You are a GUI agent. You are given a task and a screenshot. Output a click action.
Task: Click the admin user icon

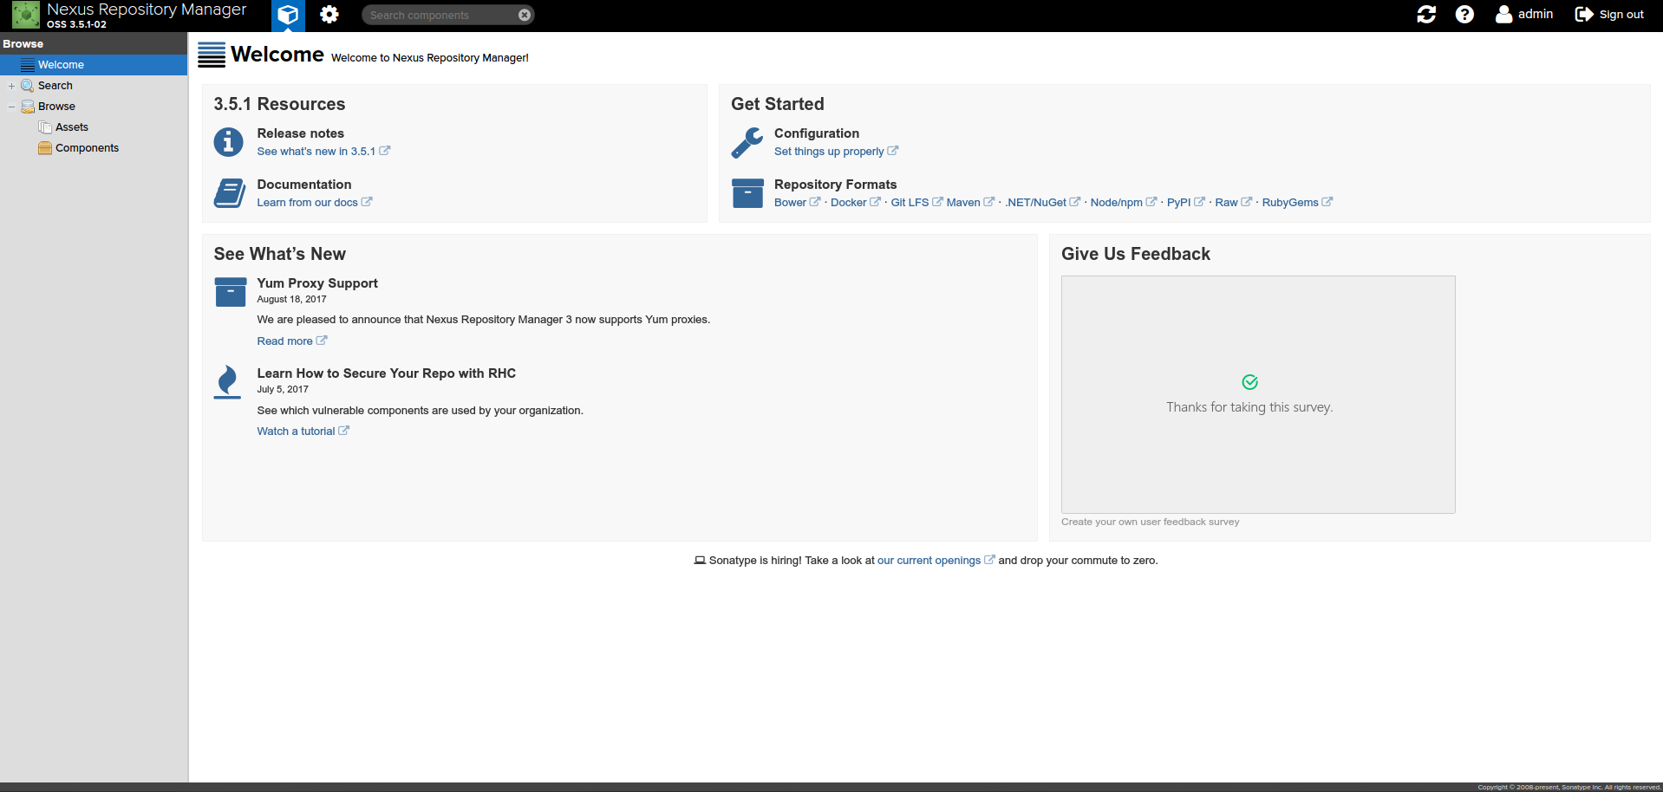tap(1503, 14)
